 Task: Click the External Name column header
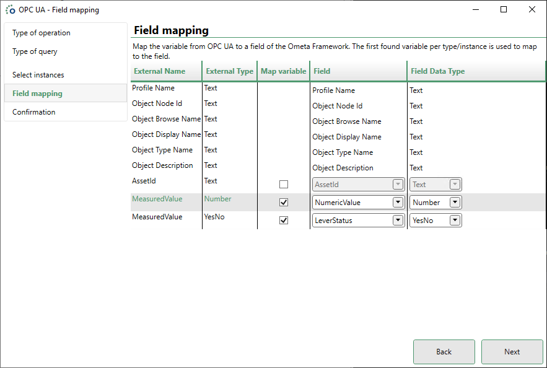(161, 71)
